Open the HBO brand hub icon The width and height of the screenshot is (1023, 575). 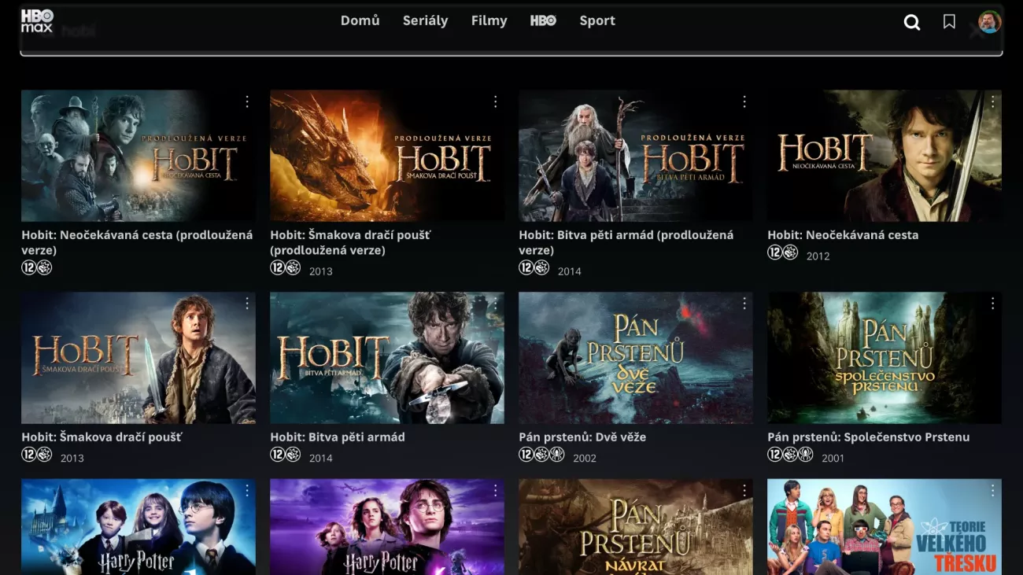(x=543, y=21)
